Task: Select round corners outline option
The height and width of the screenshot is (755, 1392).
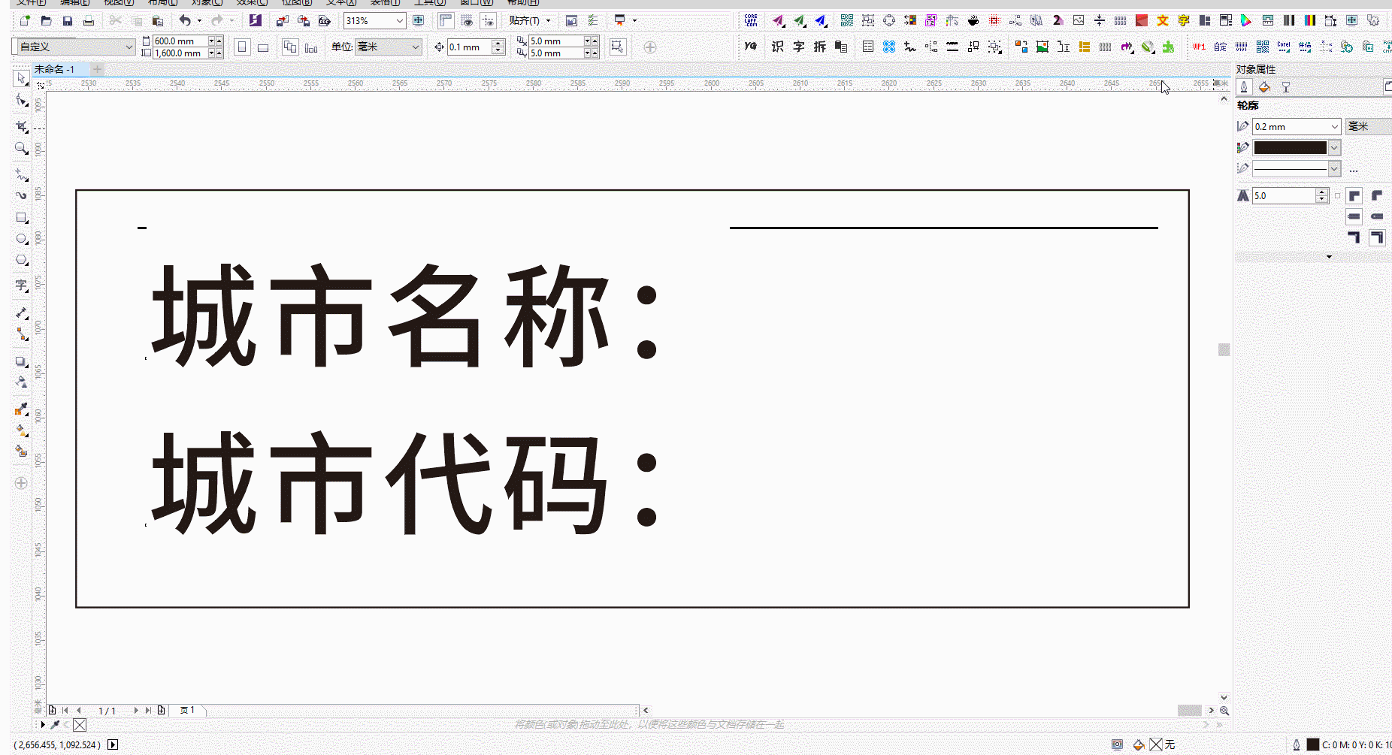Action: pos(1377,196)
